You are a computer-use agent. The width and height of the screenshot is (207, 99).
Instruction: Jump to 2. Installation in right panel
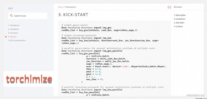pos(180,19)
